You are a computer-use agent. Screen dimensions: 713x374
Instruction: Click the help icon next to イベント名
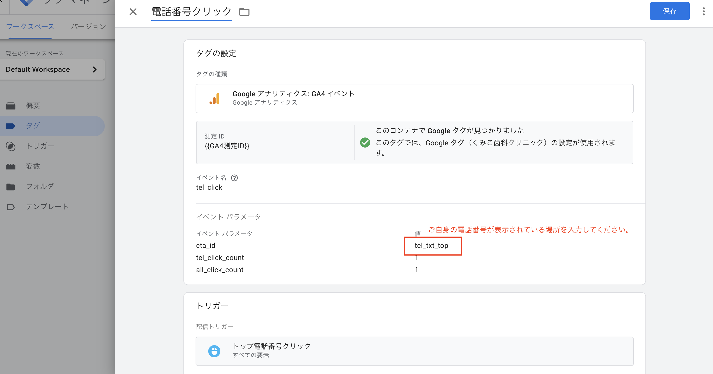pyautogui.click(x=235, y=178)
